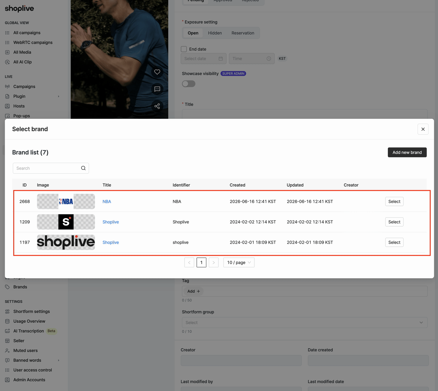Click the shoplive logo
The width and height of the screenshot is (438, 391).
coord(19,8)
